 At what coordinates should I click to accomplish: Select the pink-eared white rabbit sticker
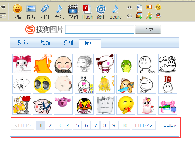click(x=22, y=64)
